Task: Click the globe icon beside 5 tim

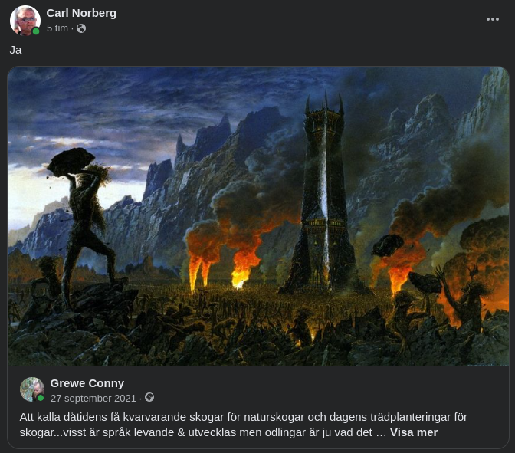Action: pyautogui.click(x=81, y=28)
